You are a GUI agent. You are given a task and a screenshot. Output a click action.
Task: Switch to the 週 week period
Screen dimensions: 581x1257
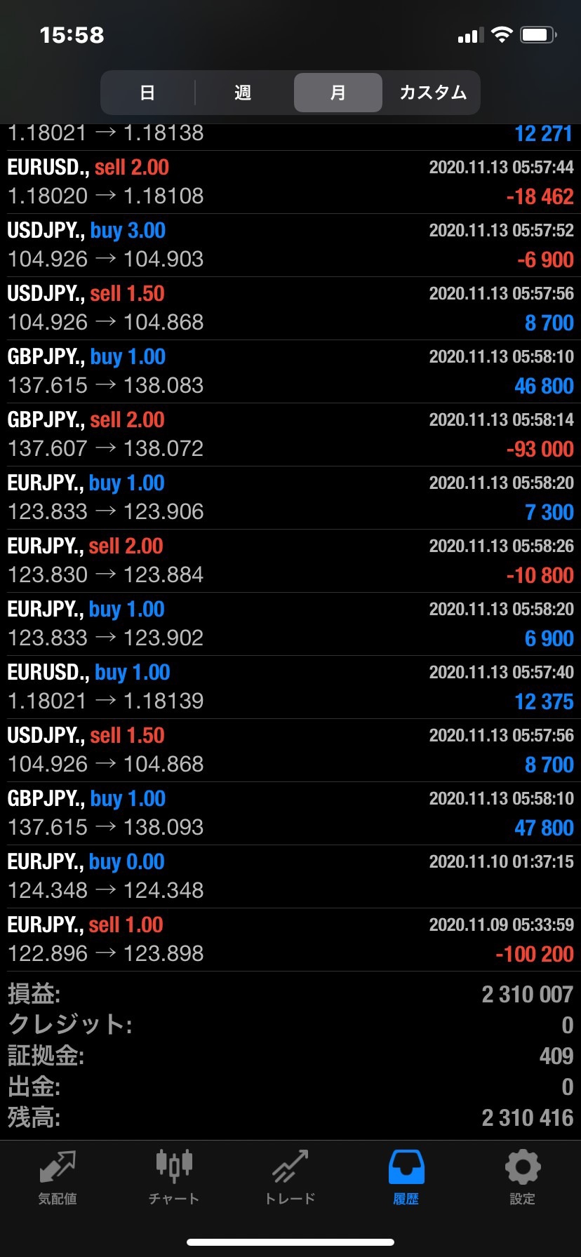click(x=243, y=93)
